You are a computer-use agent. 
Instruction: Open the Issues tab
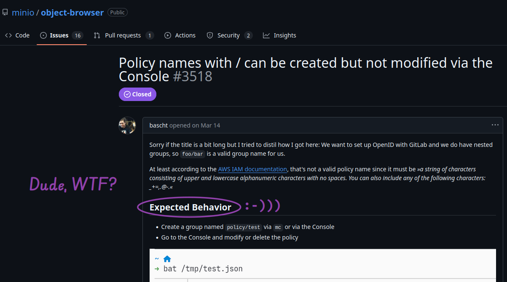click(x=62, y=35)
